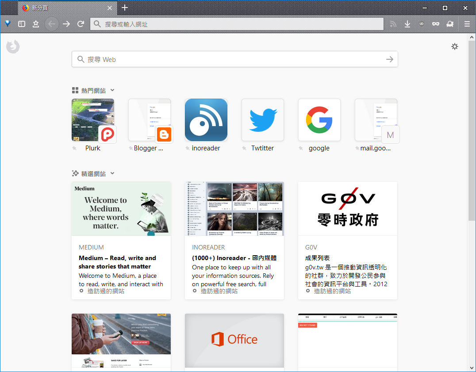Open the Firefox application menu
This screenshot has height=372, width=476.
(467, 24)
